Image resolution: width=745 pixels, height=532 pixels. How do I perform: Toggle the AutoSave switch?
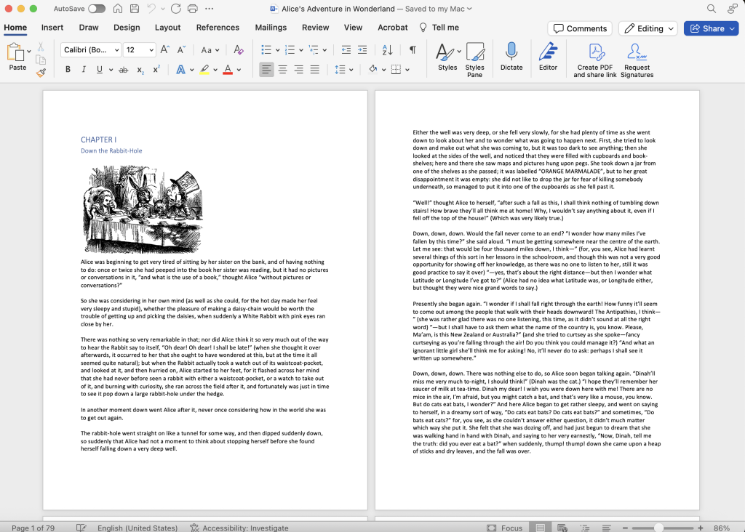pyautogui.click(x=96, y=9)
